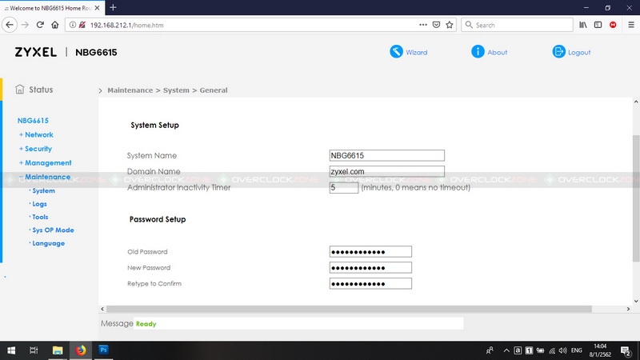The height and width of the screenshot is (360, 640).
Task: Expand the Network menu in the sidebar
Action: pos(36,134)
